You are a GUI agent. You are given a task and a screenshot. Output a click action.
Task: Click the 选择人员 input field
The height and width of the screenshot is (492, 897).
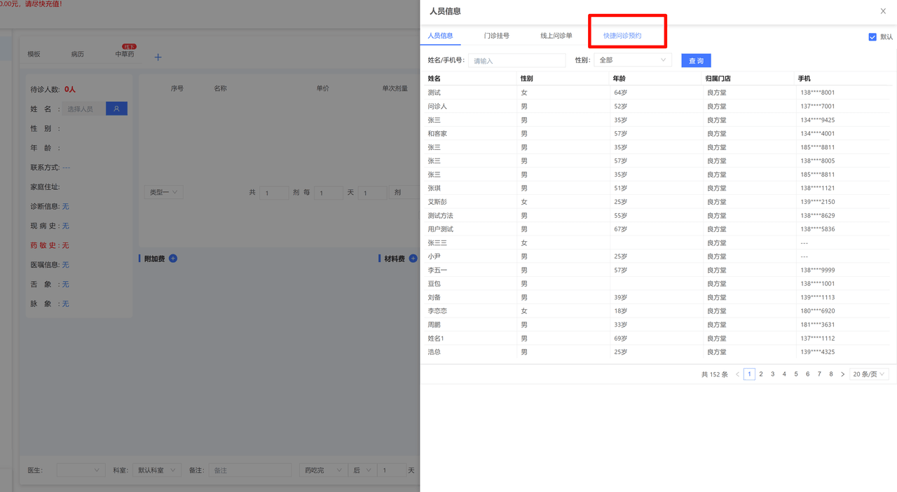(84, 109)
